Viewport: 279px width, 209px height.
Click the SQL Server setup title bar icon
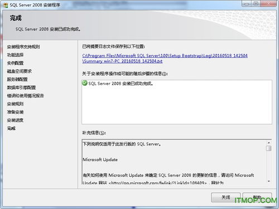[x=6, y=5]
